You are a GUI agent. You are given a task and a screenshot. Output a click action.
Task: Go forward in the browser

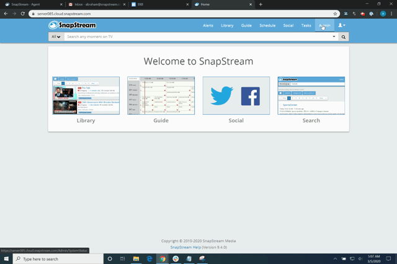(14, 14)
